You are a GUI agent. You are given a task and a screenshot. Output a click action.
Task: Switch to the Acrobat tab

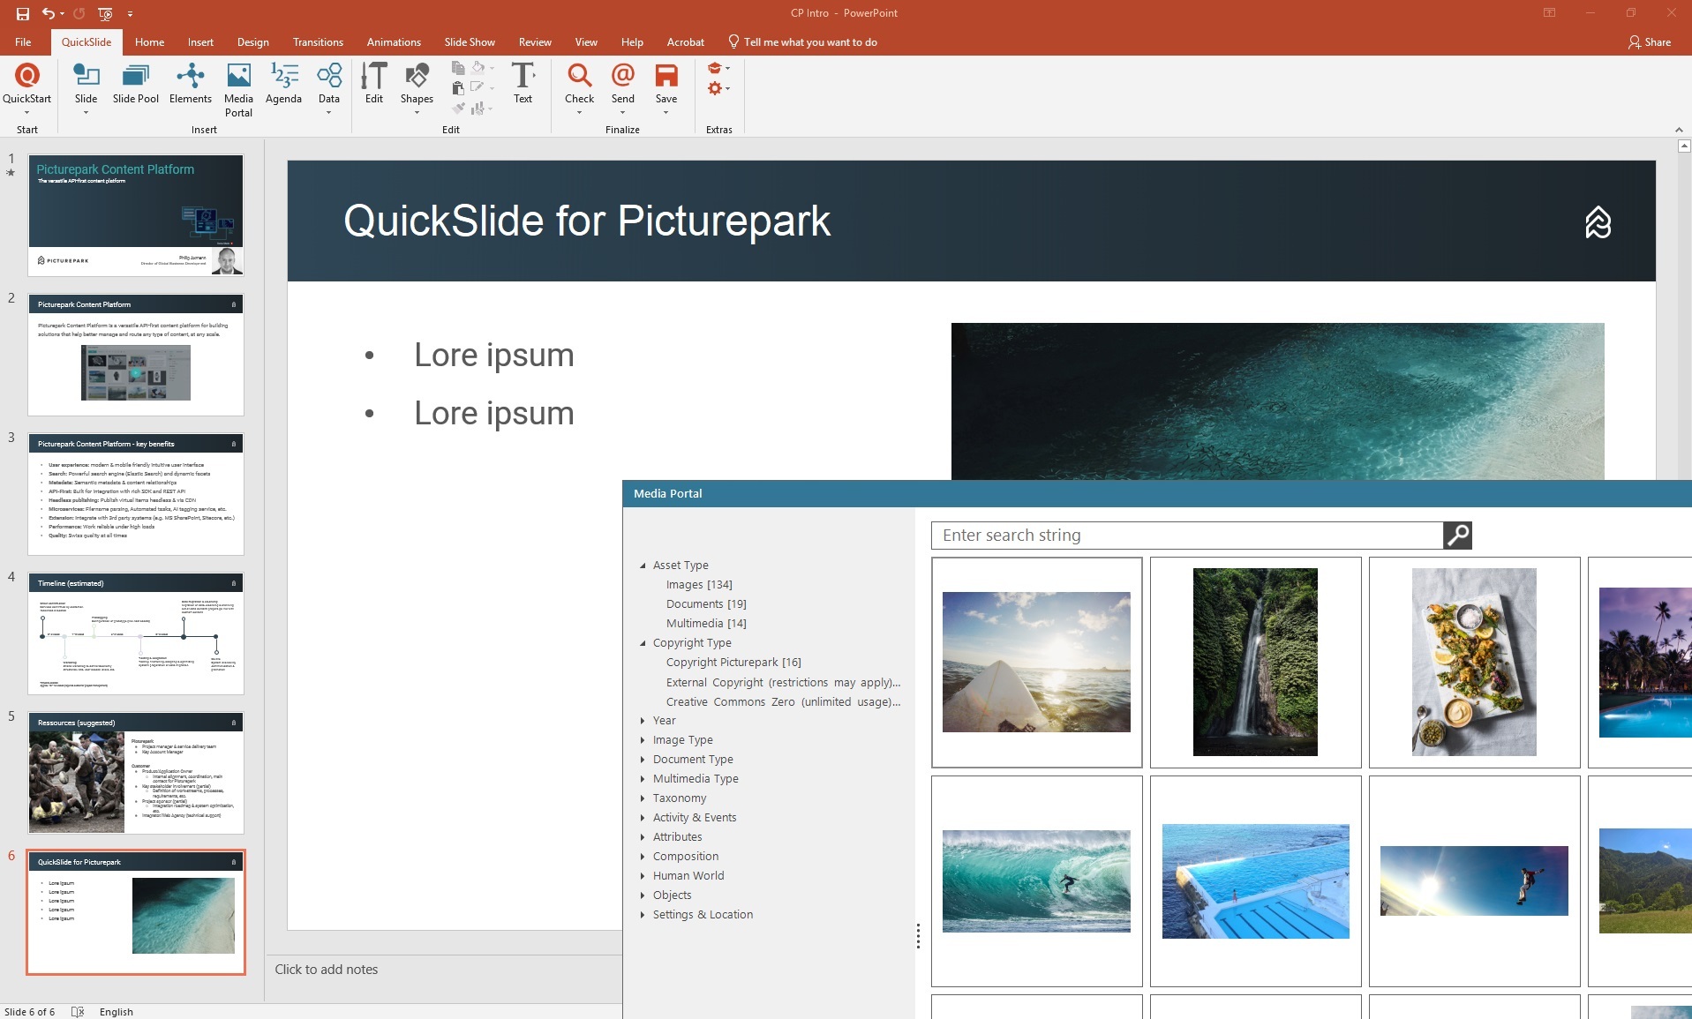686,41
